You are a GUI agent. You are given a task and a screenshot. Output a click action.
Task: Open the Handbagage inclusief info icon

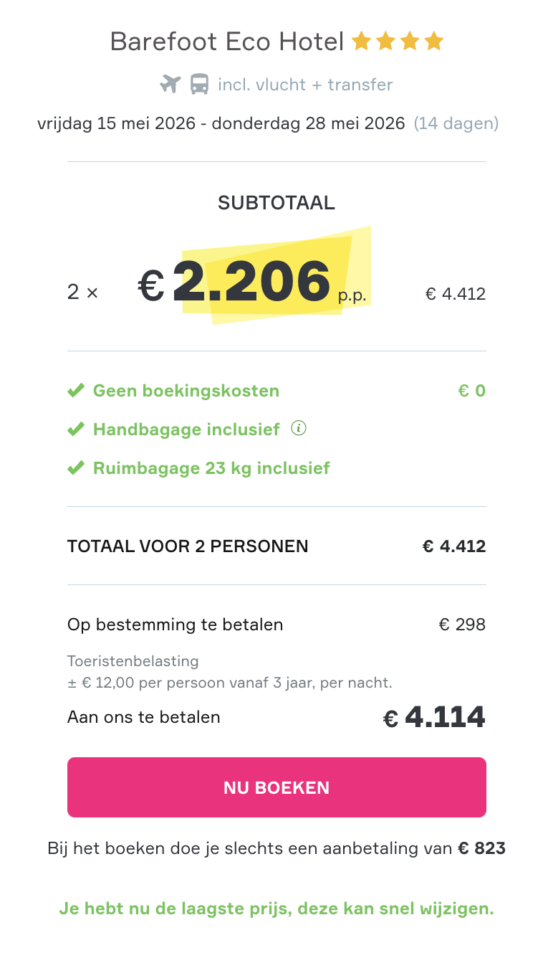[299, 429]
